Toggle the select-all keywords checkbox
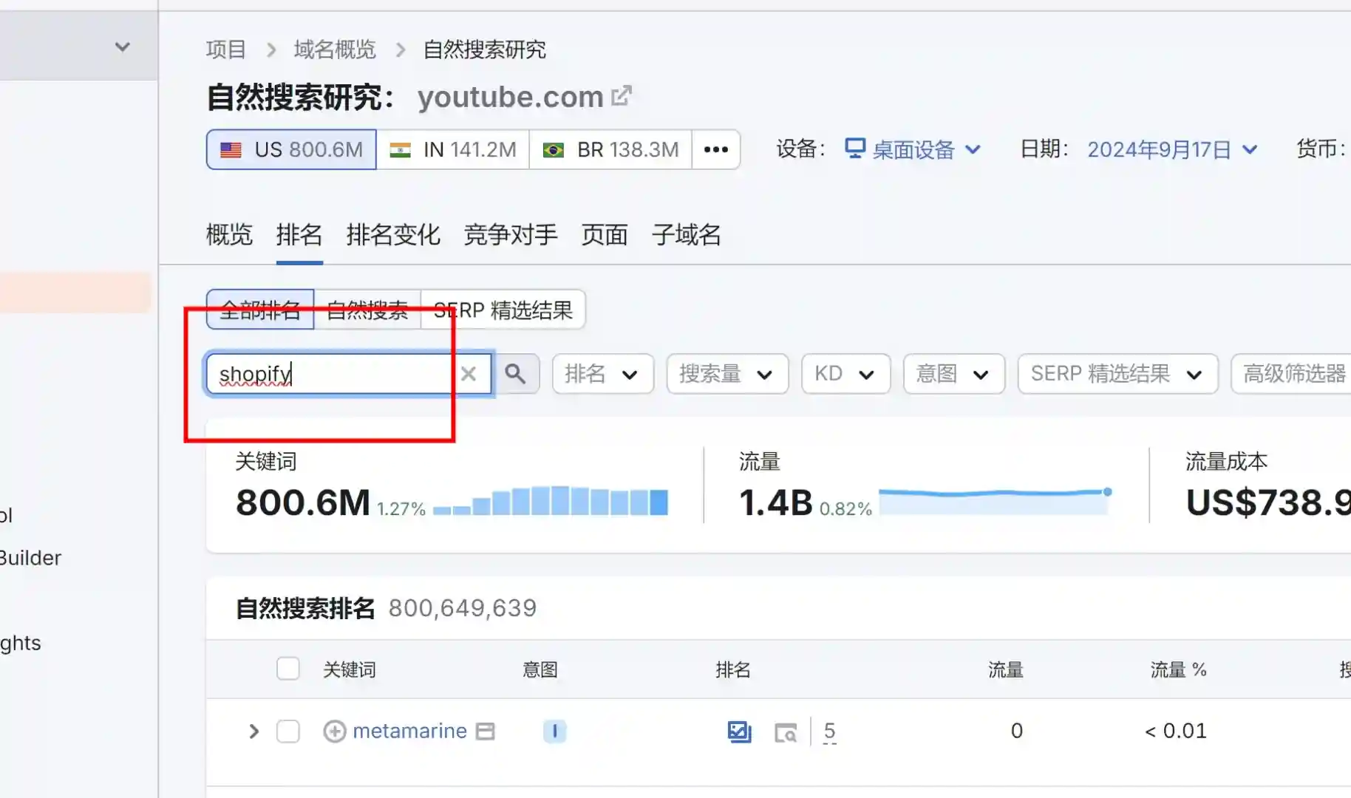The height and width of the screenshot is (798, 1351). 288,669
